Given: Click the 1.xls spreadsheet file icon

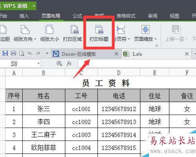Looking at the screenshot, I should (x=126, y=54).
